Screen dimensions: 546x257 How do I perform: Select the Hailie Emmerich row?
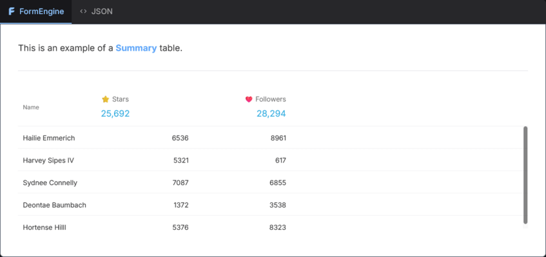(x=271, y=138)
